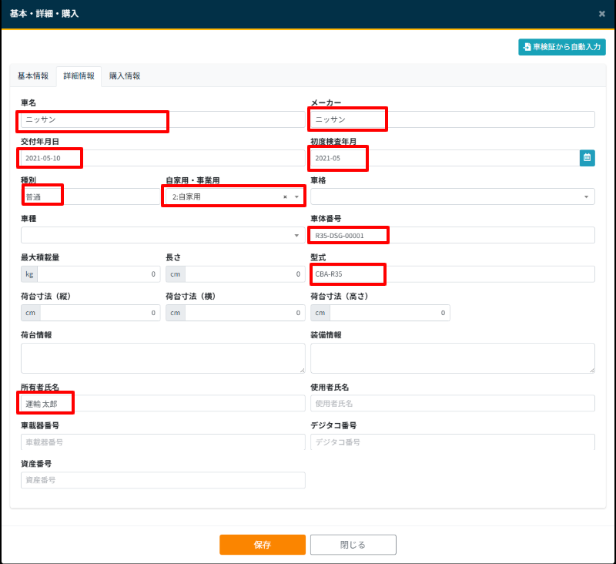The image size is (616, 564).
Task: Open the 車種 dropdown list
Action: [x=163, y=235]
